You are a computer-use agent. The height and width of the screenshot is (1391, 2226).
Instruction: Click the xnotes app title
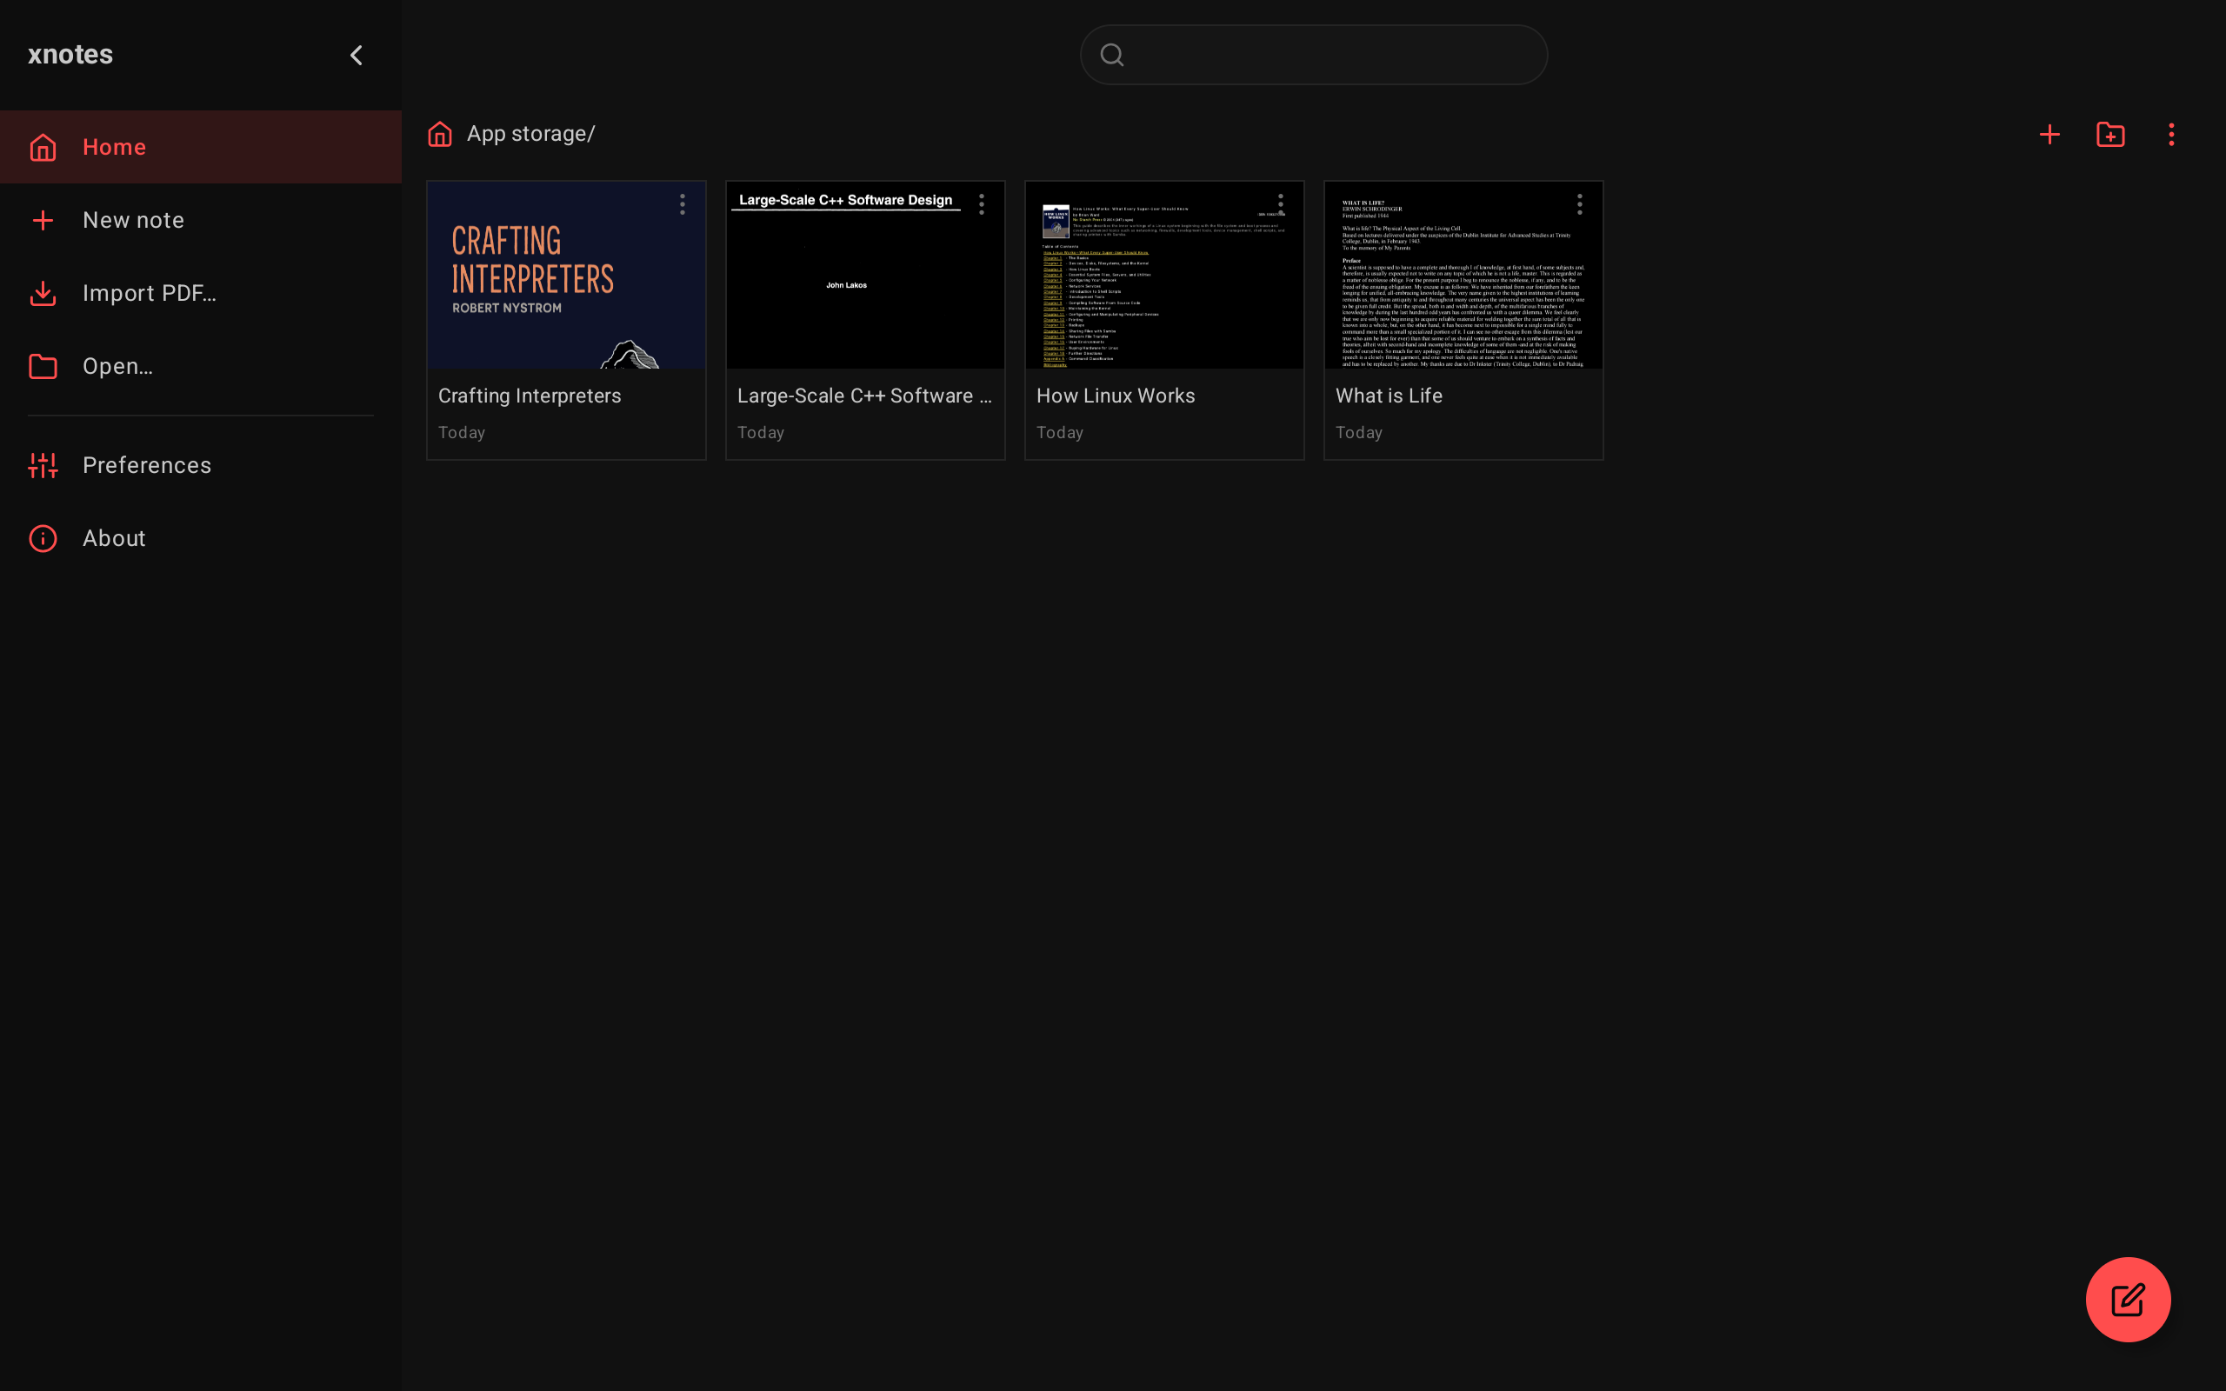point(70,54)
